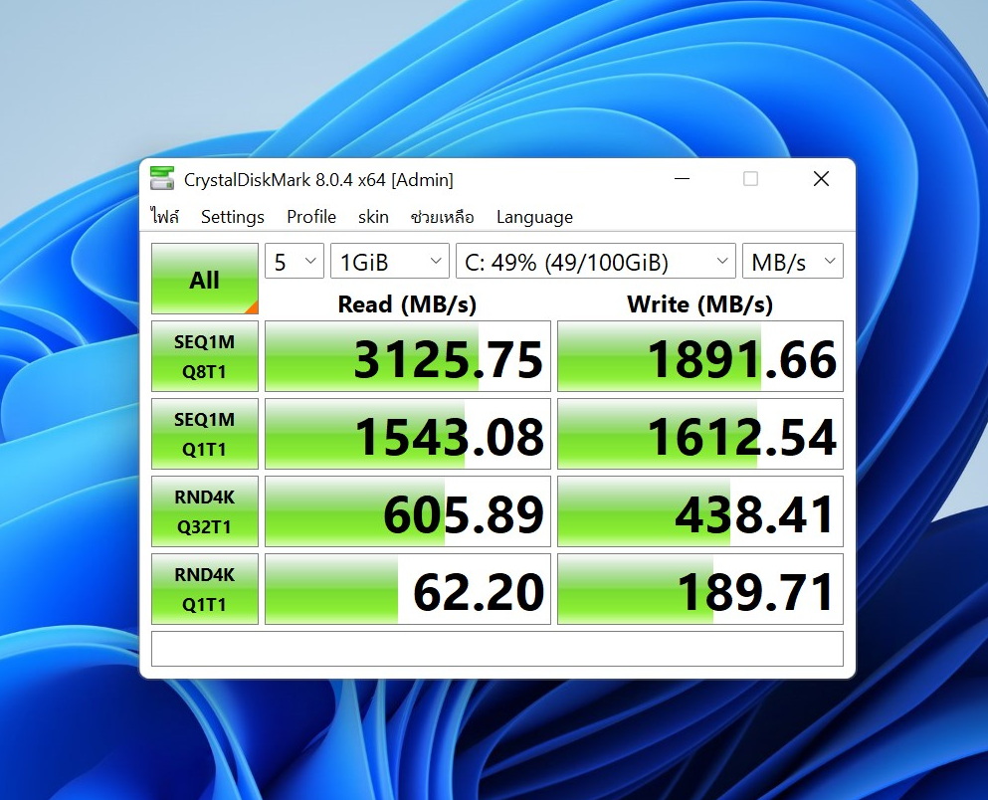
Task: Open the Language menu
Action: [x=534, y=217]
